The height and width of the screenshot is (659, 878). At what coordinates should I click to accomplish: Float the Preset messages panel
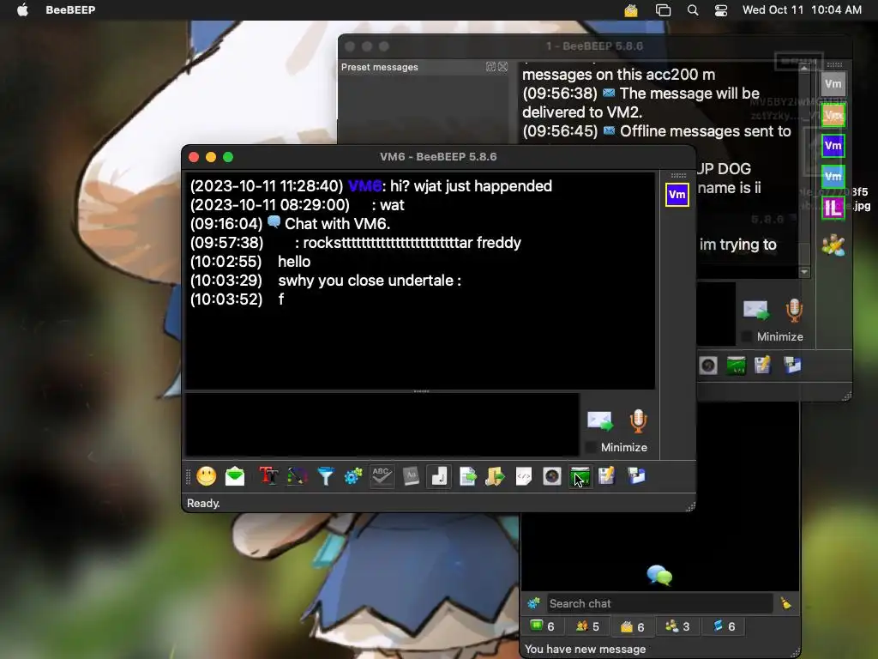pos(490,67)
